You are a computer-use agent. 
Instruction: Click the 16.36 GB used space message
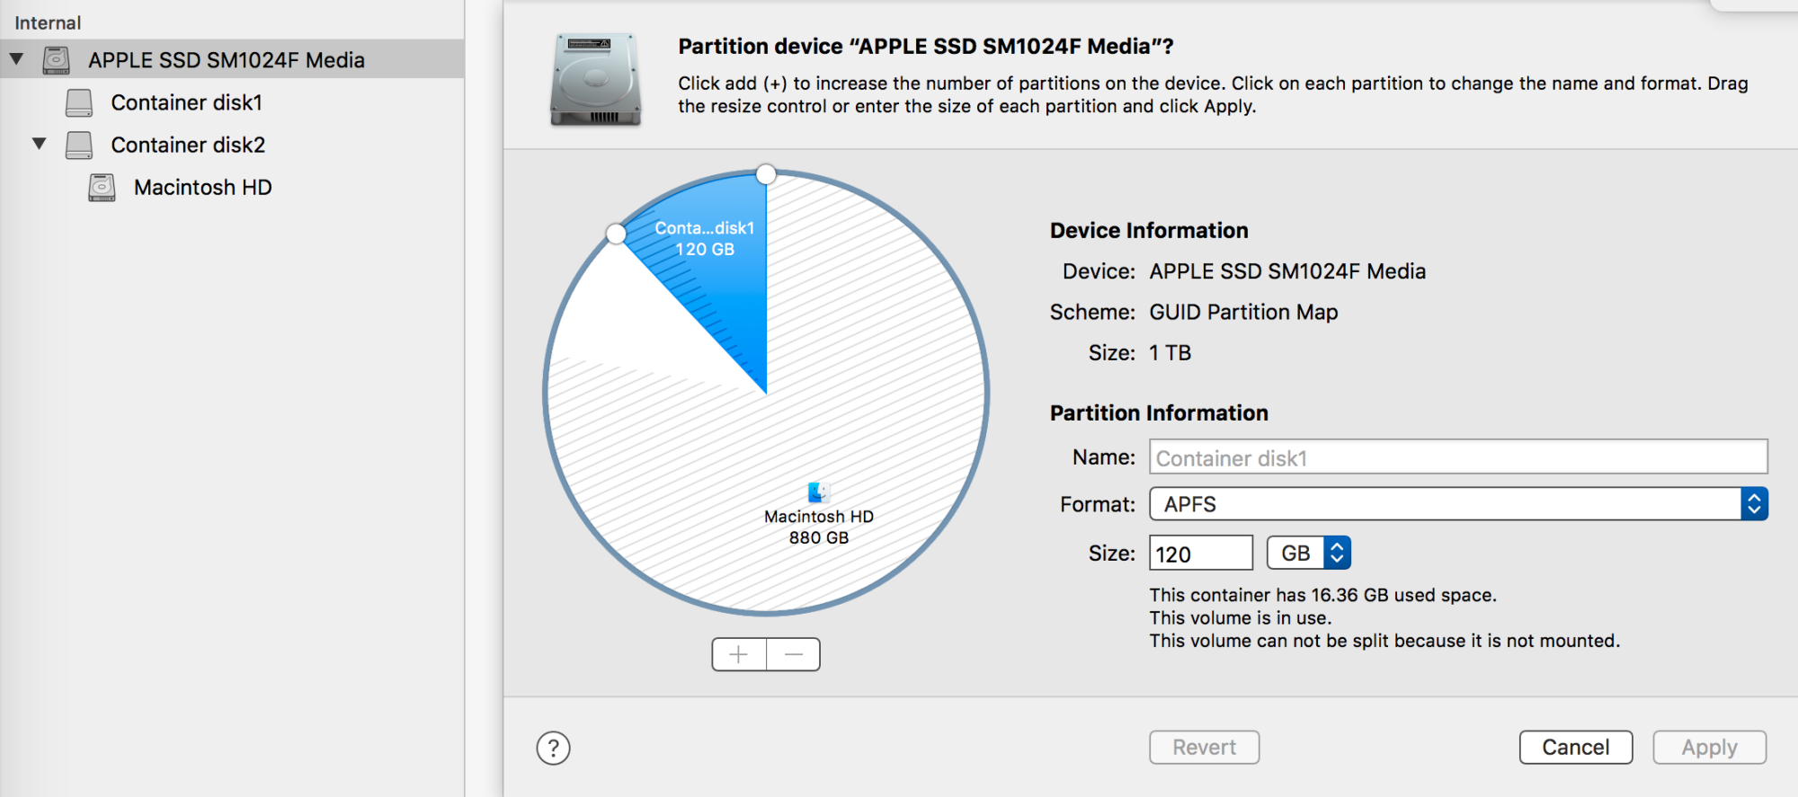tap(1322, 595)
